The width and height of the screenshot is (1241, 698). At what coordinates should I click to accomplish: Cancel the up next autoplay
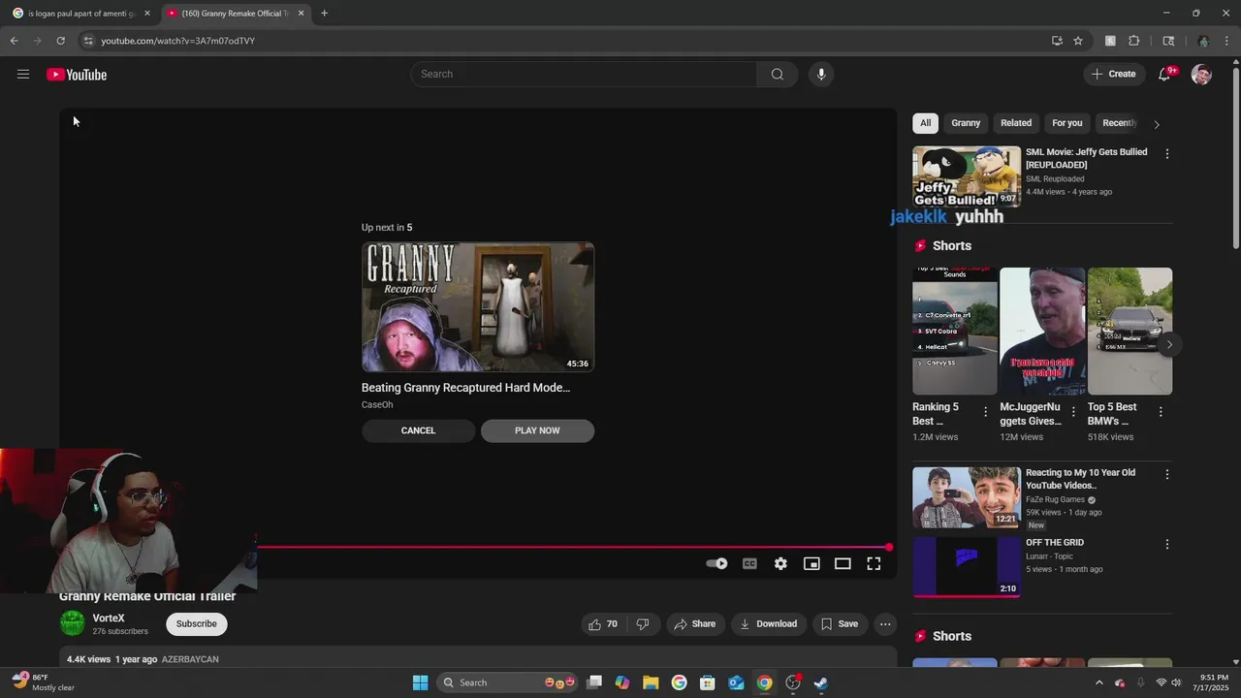[x=418, y=430]
